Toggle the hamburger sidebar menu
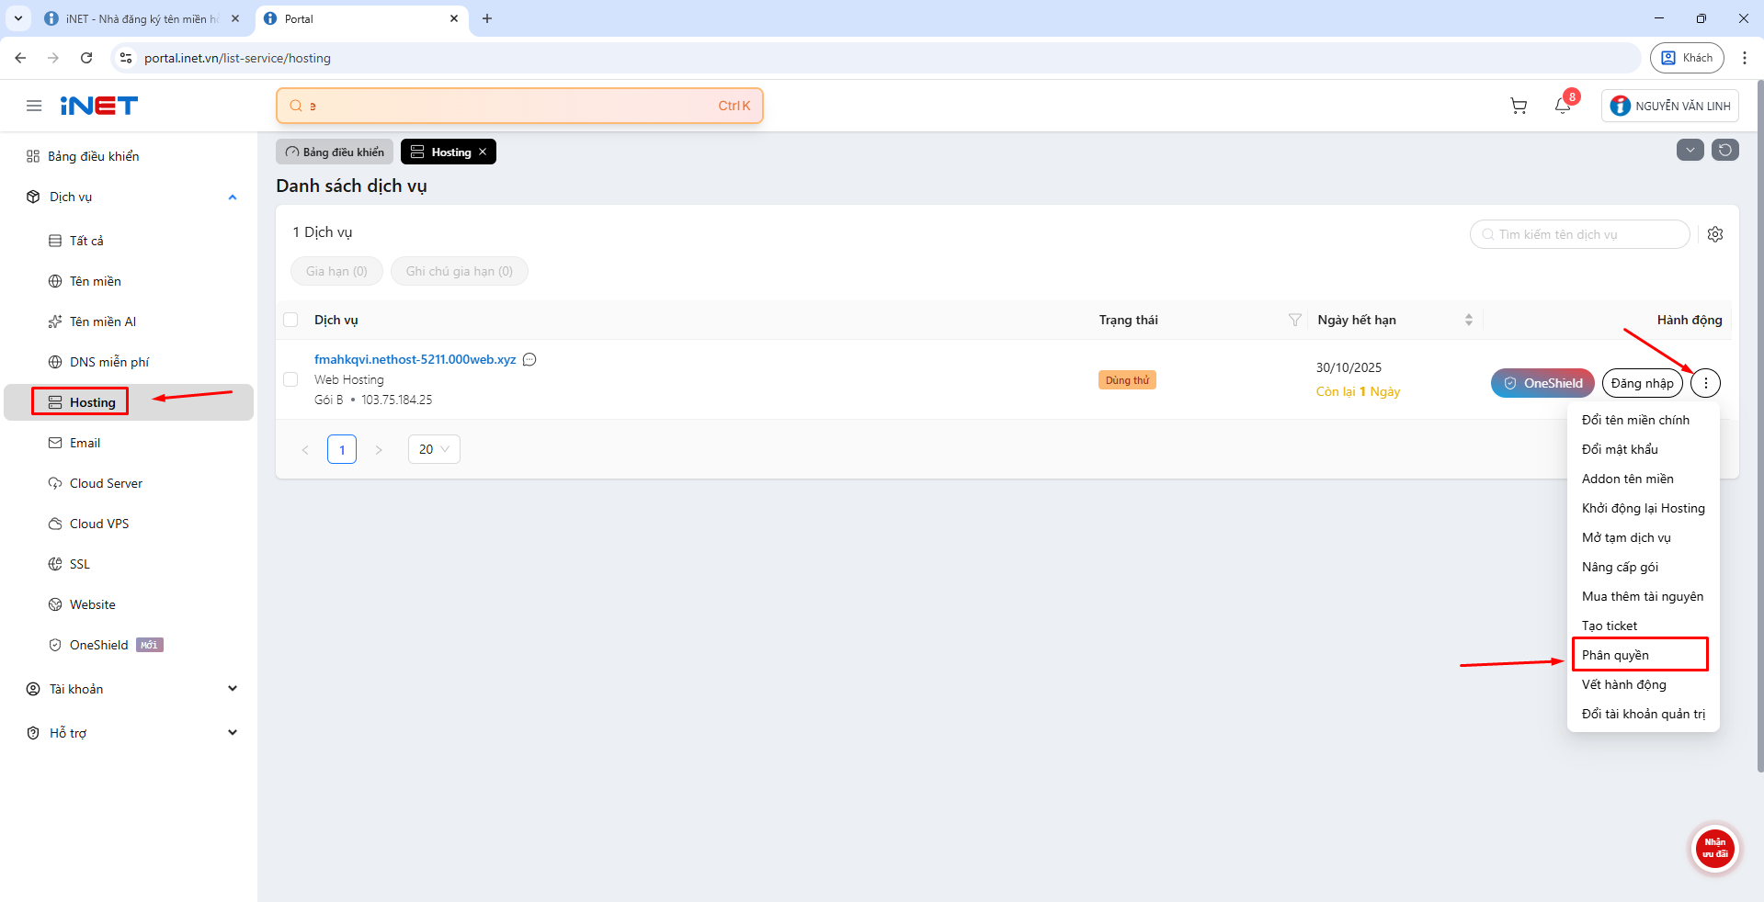The width and height of the screenshot is (1764, 902). [x=34, y=106]
